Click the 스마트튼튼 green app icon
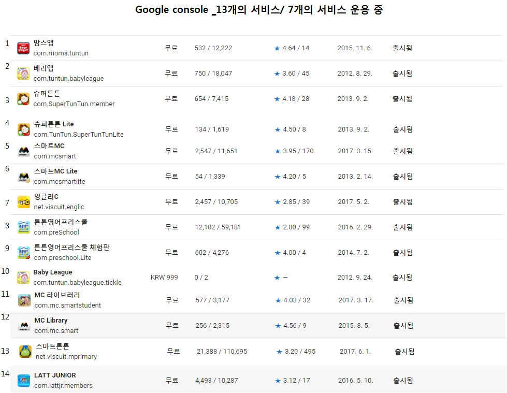Screen dimensions: 507x393 coord(25,352)
